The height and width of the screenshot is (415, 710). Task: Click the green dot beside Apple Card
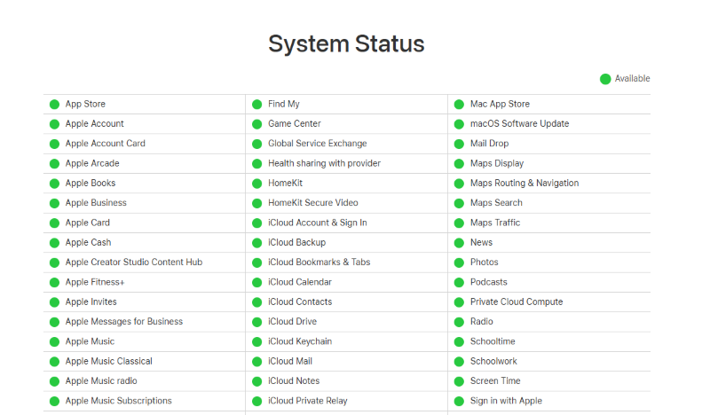[54, 223]
